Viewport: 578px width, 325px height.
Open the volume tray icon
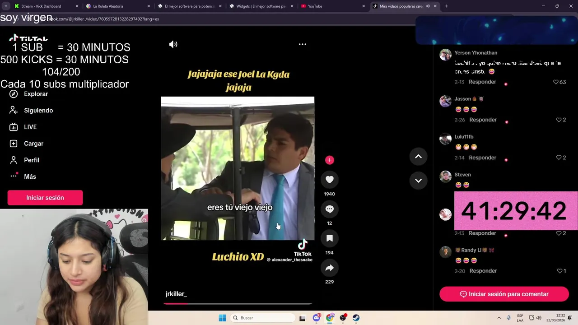(538, 318)
